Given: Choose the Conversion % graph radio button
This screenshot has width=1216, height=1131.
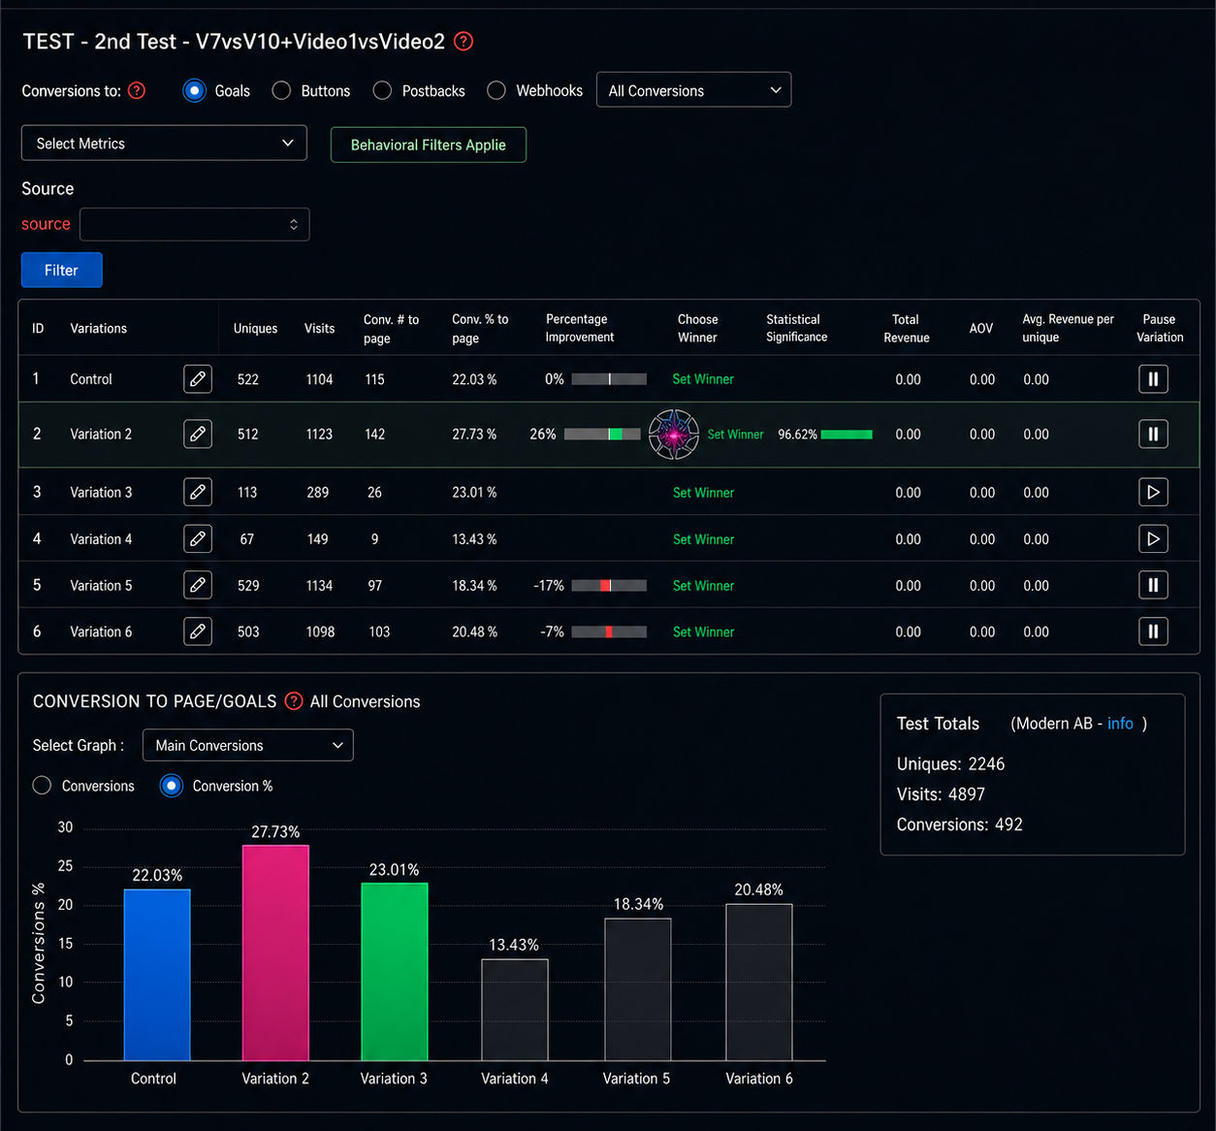Looking at the screenshot, I should tap(171, 786).
